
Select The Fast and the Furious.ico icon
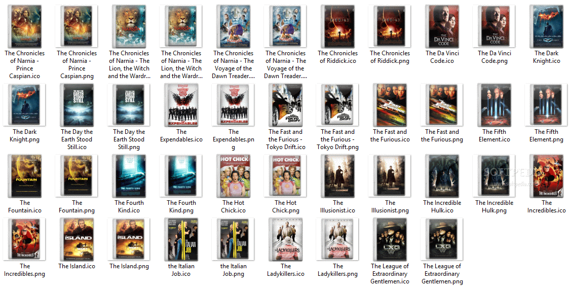pos(390,105)
